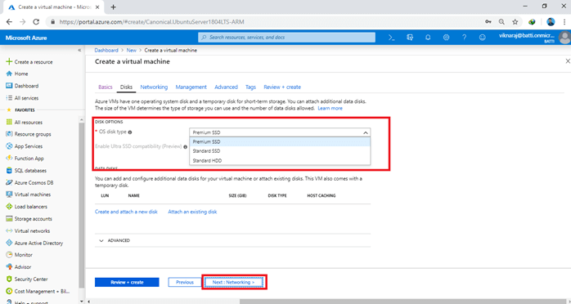Switch to the Management tab

click(191, 87)
